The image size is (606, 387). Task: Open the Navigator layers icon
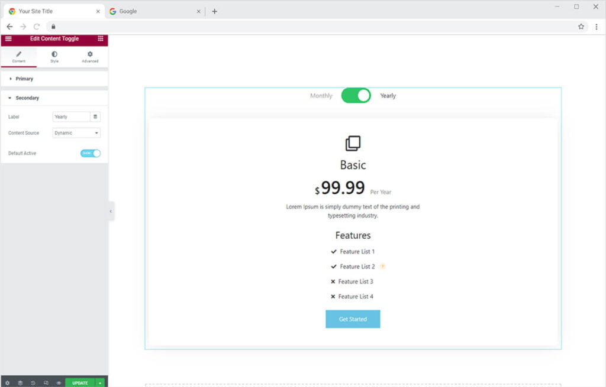click(x=20, y=383)
